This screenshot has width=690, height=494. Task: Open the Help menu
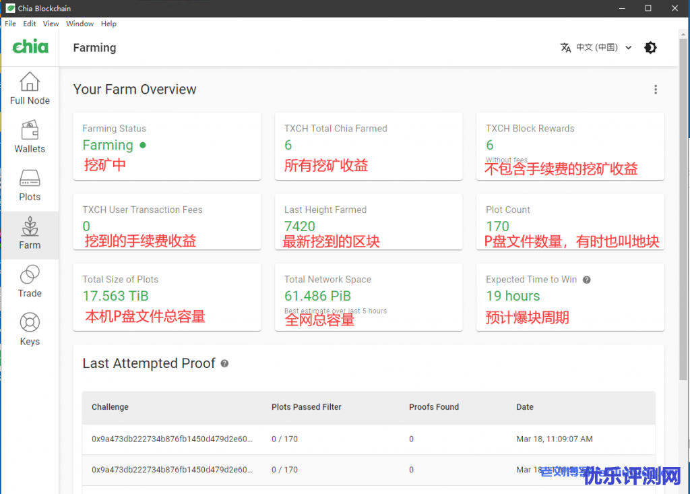tap(108, 24)
